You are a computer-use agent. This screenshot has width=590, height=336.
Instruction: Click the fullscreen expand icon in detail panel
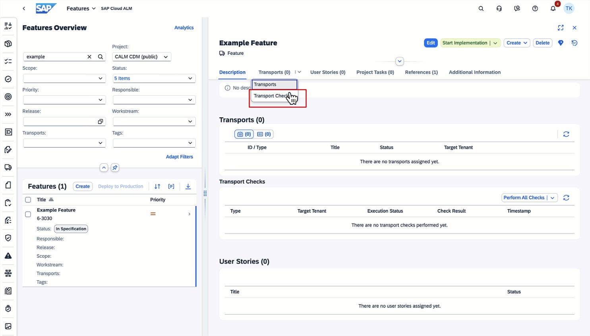click(560, 28)
